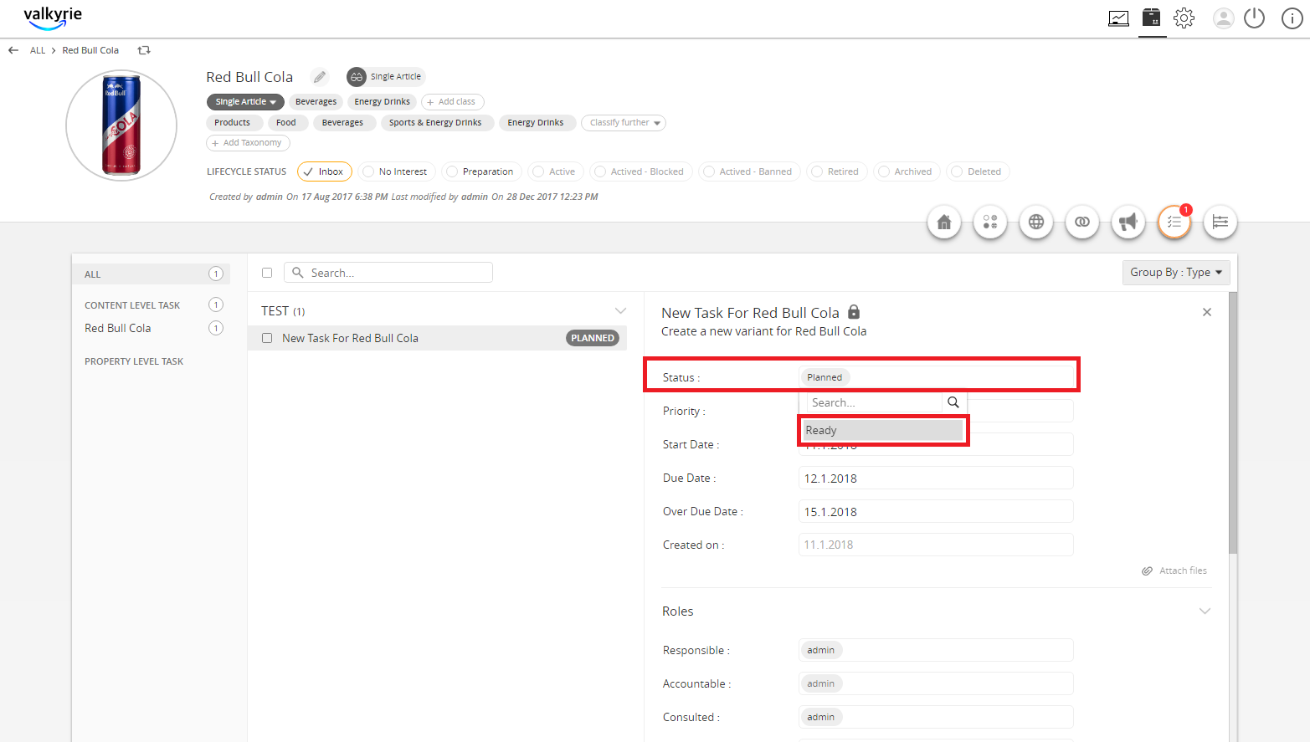Open the home overview round button
This screenshot has width=1310, height=742.
[944, 222]
